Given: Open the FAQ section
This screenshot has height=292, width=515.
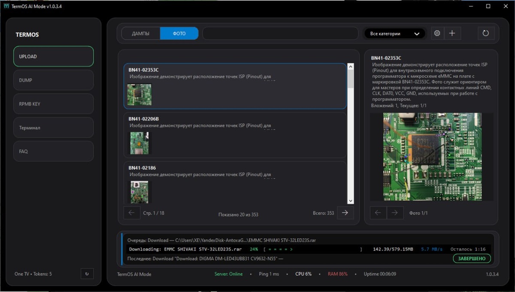Looking at the screenshot, I should (53, 151).
